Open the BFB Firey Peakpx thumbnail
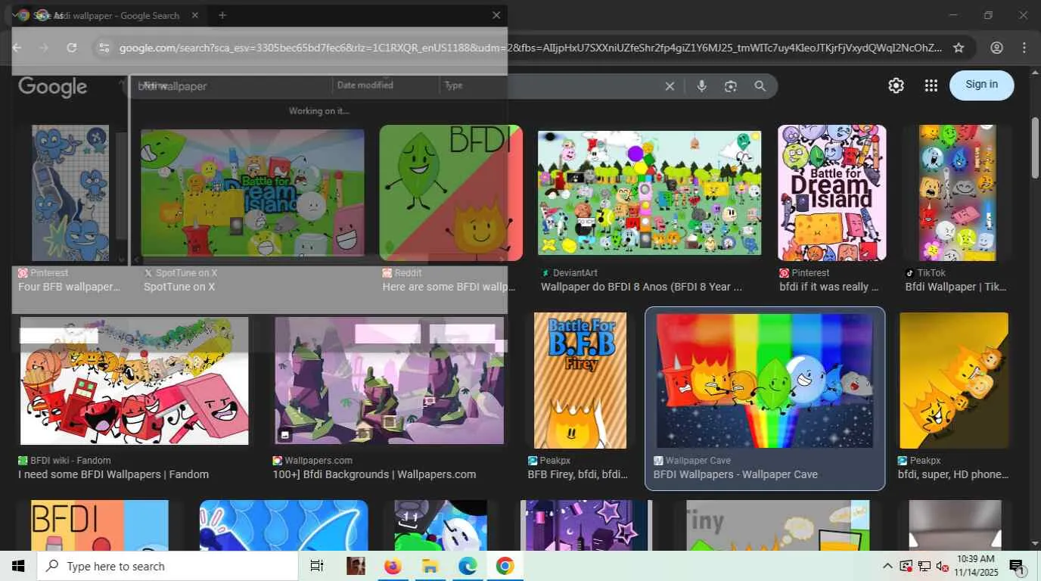Image resolution: width=1041 pixels, height=581 pixels. pyautogui.click(x=580, y=381)
